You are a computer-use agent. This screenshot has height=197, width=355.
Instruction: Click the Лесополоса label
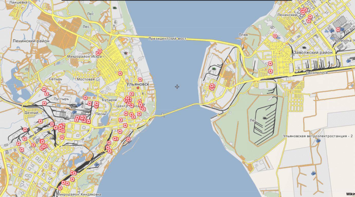317,73
